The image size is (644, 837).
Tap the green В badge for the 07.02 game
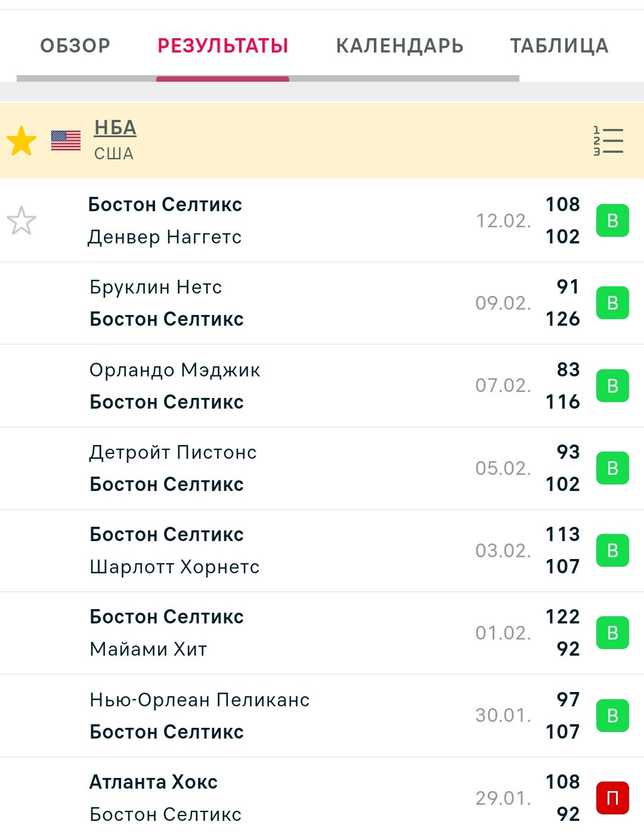612,385
